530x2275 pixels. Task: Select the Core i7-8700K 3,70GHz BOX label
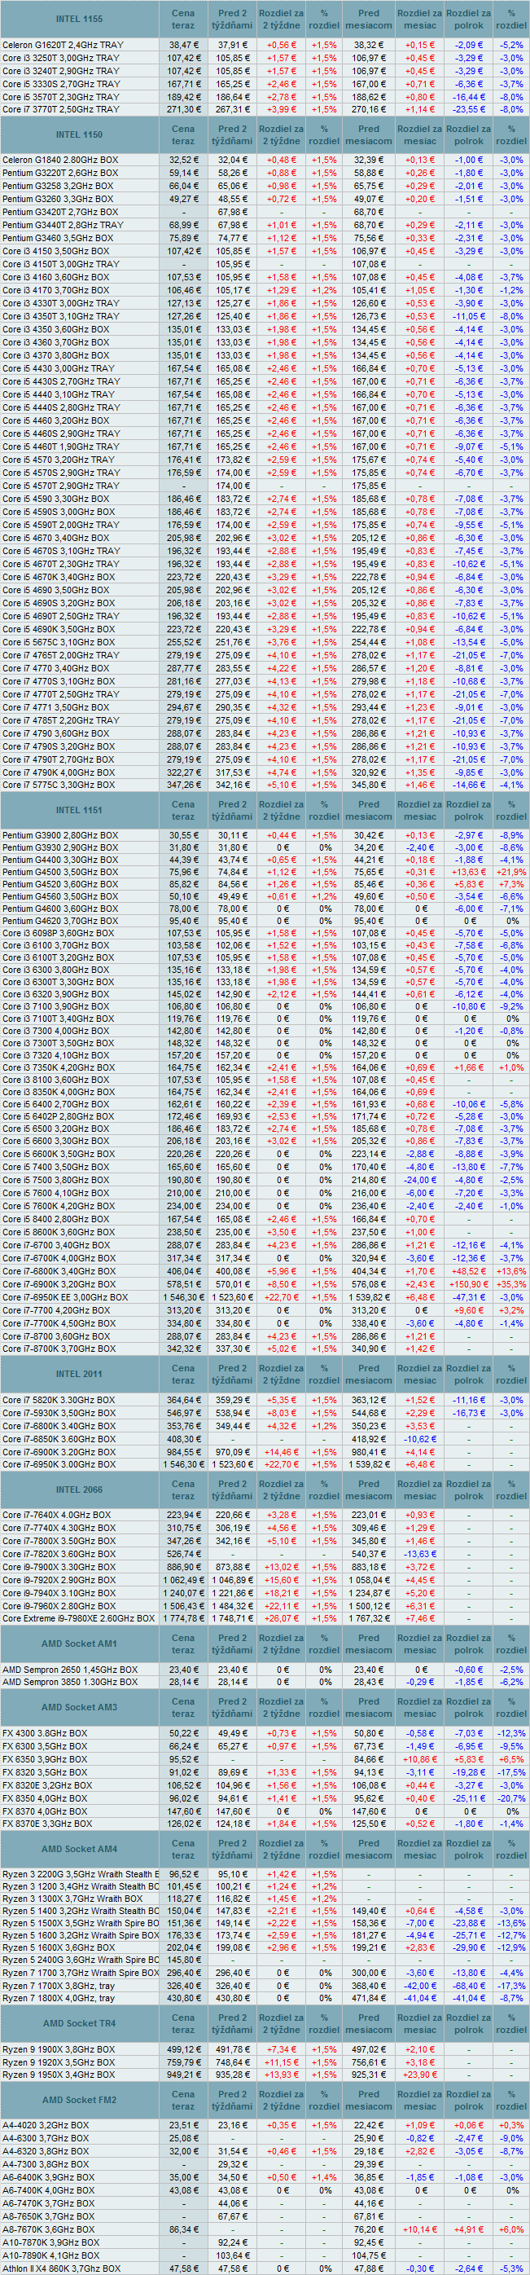pyautogui.click(x=59, y=1349)
